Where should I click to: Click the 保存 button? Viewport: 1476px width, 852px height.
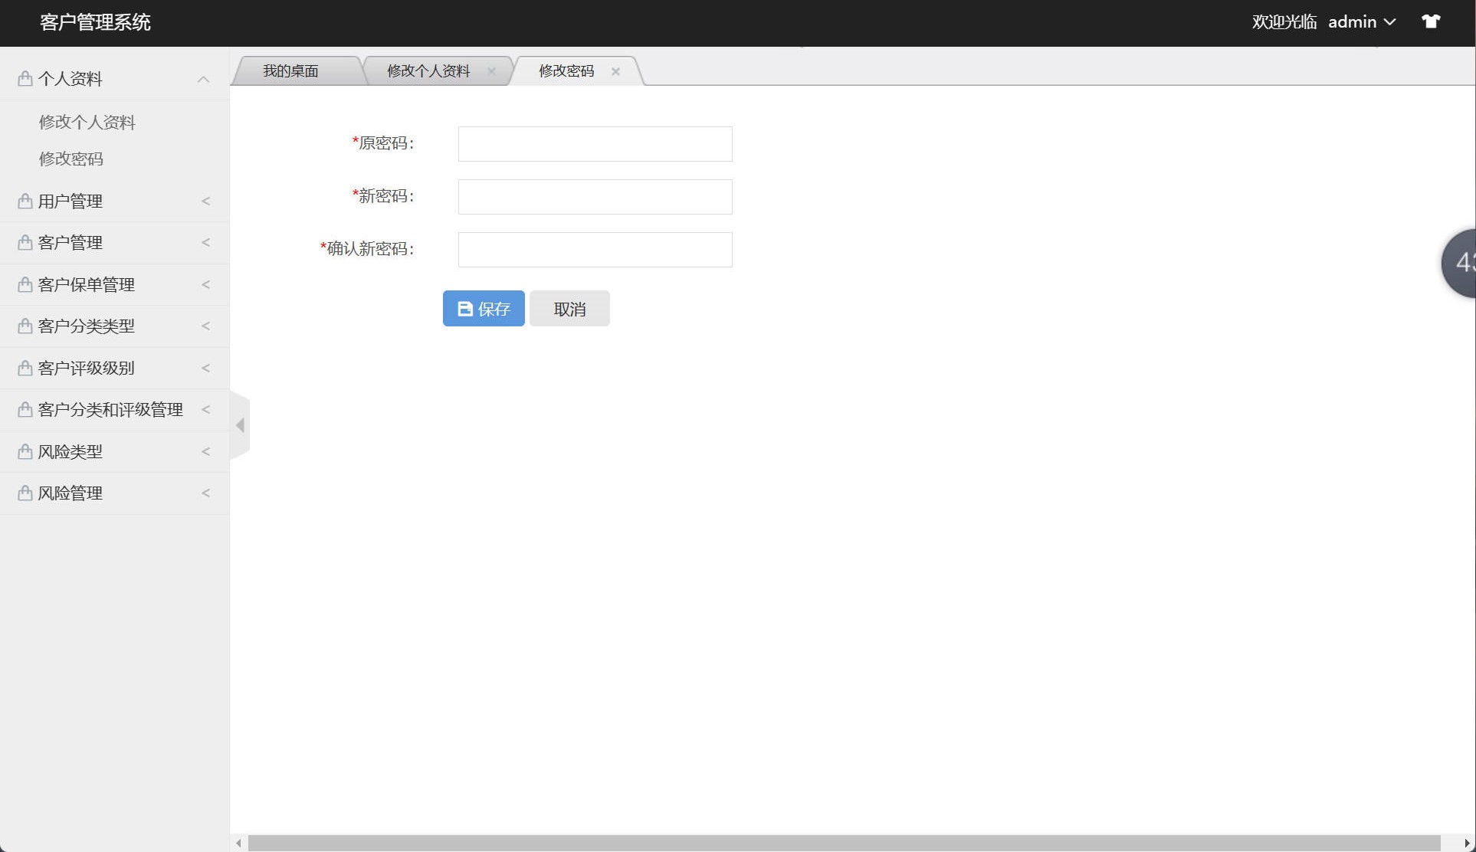pyautogui.click(x=484, y=309)
